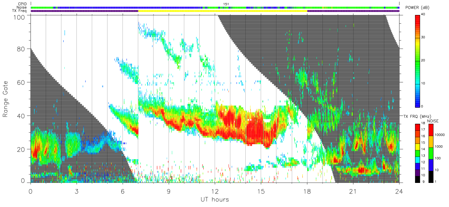
Task: Click the POWER (dB) colorbar title
Action: click(418, 8)
